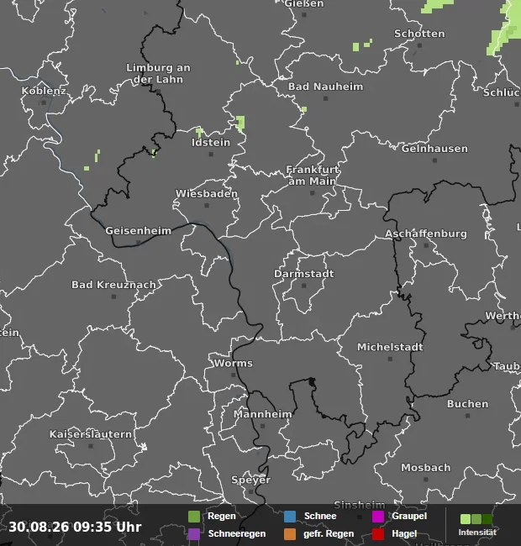Click the Schneeregen legend text
Screen dimensions: 521x546
[237, 533]
